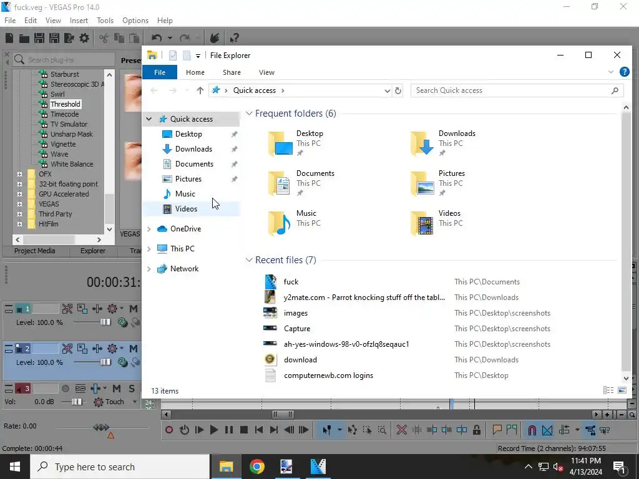Open the Undo history dropdown arrow
The image size is (639, 479).
[170, 38]
